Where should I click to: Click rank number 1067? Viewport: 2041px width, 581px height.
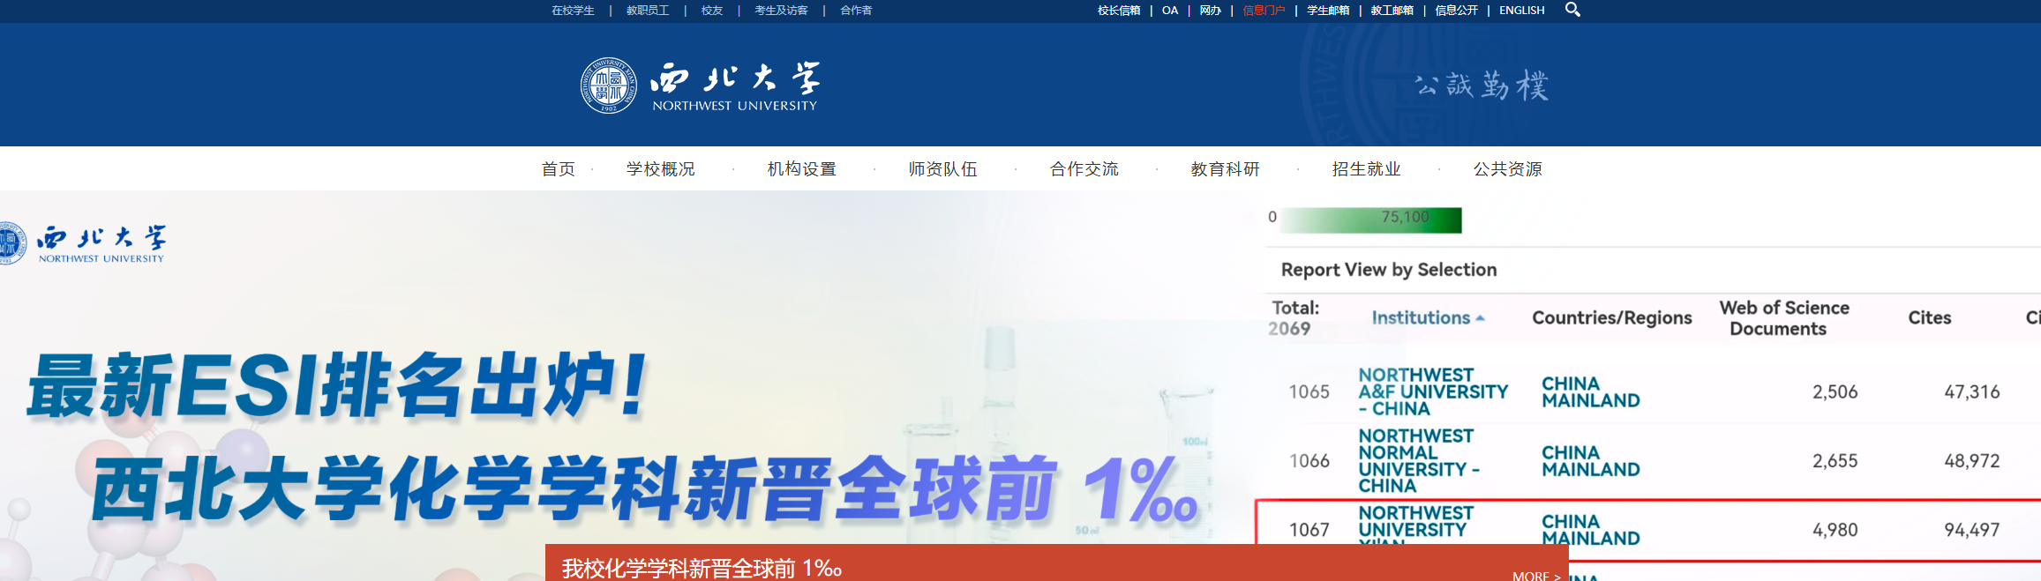[1309, 530]
